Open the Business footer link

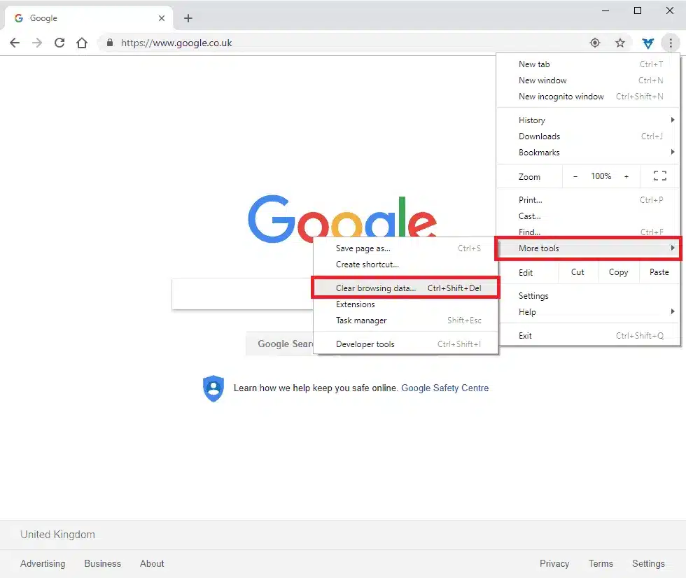tap(102, 563)
